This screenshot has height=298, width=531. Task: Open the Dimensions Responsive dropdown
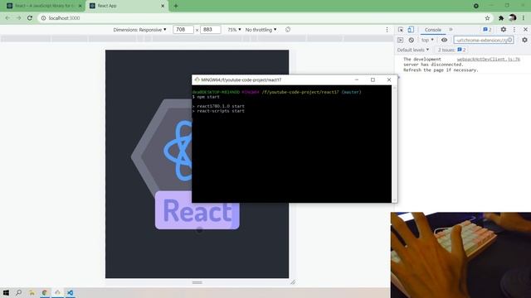point(140,30)
